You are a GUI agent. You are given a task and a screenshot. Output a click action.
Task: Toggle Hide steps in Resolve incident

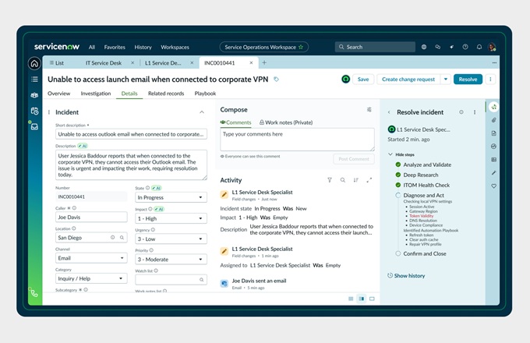click(x=401, y=154)
